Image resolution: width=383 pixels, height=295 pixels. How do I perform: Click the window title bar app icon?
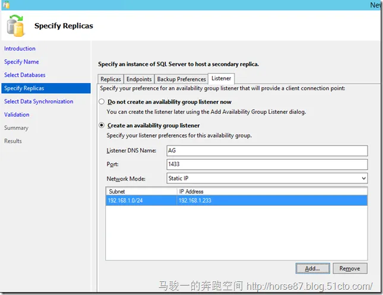pos(7,5)
